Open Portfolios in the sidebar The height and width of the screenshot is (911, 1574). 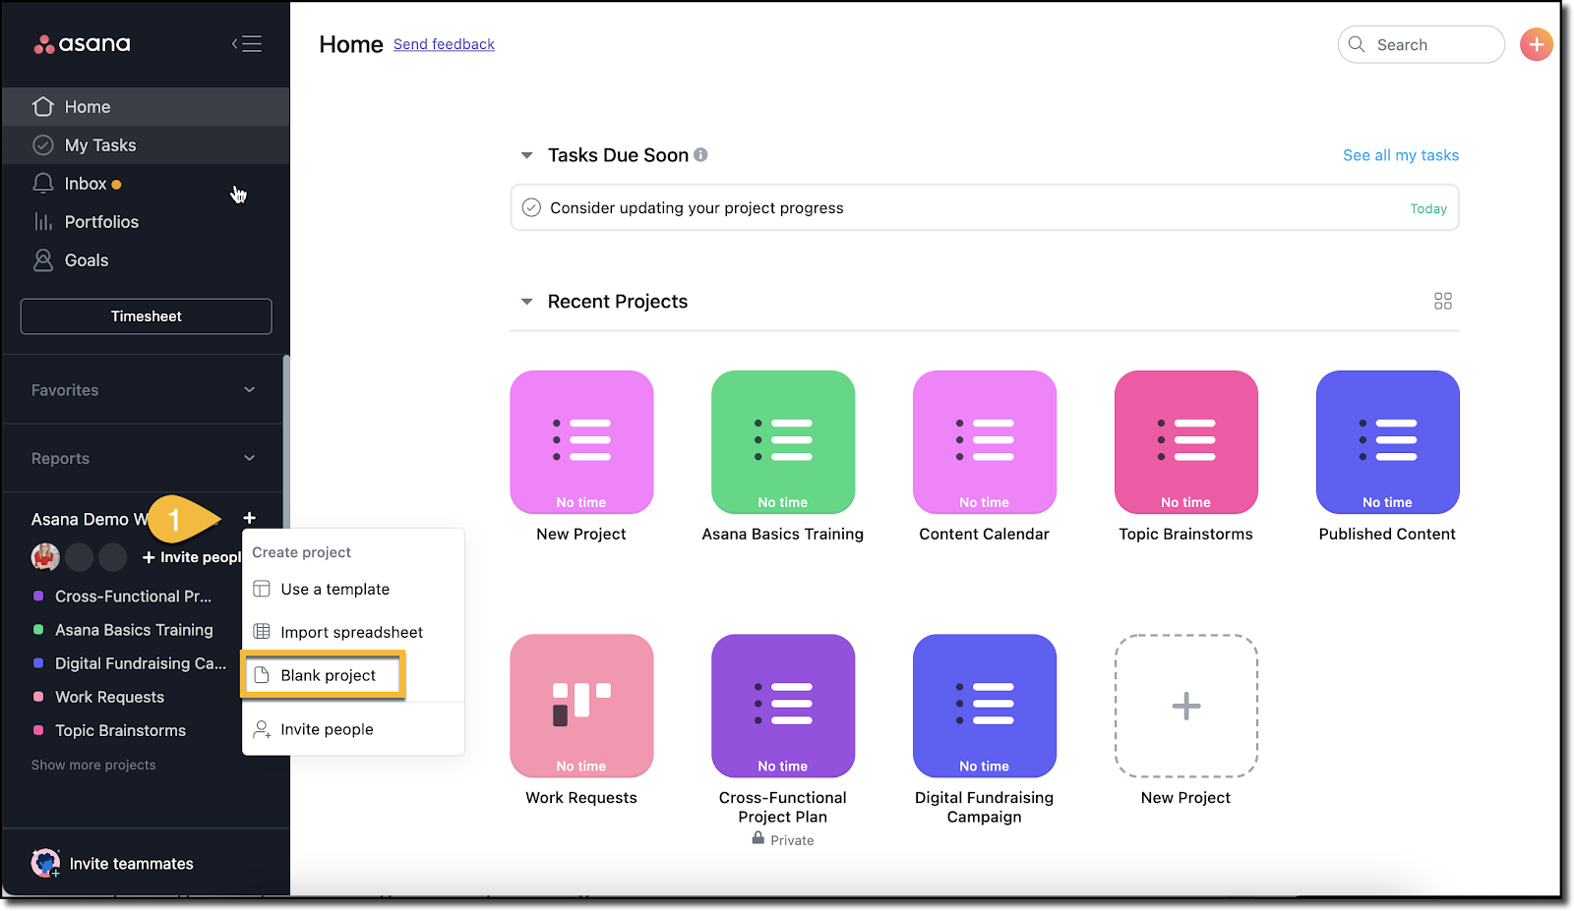pyautogui.click(x=145, y=222)
